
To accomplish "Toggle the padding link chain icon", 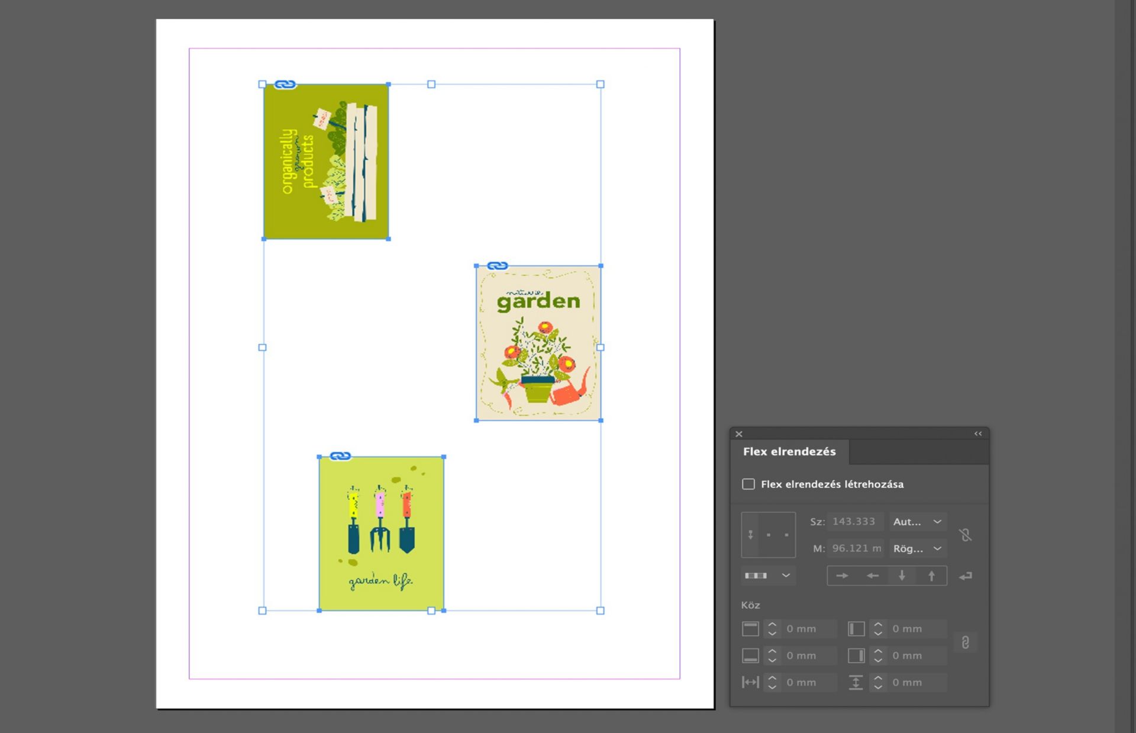I will (x=965, y=642).
